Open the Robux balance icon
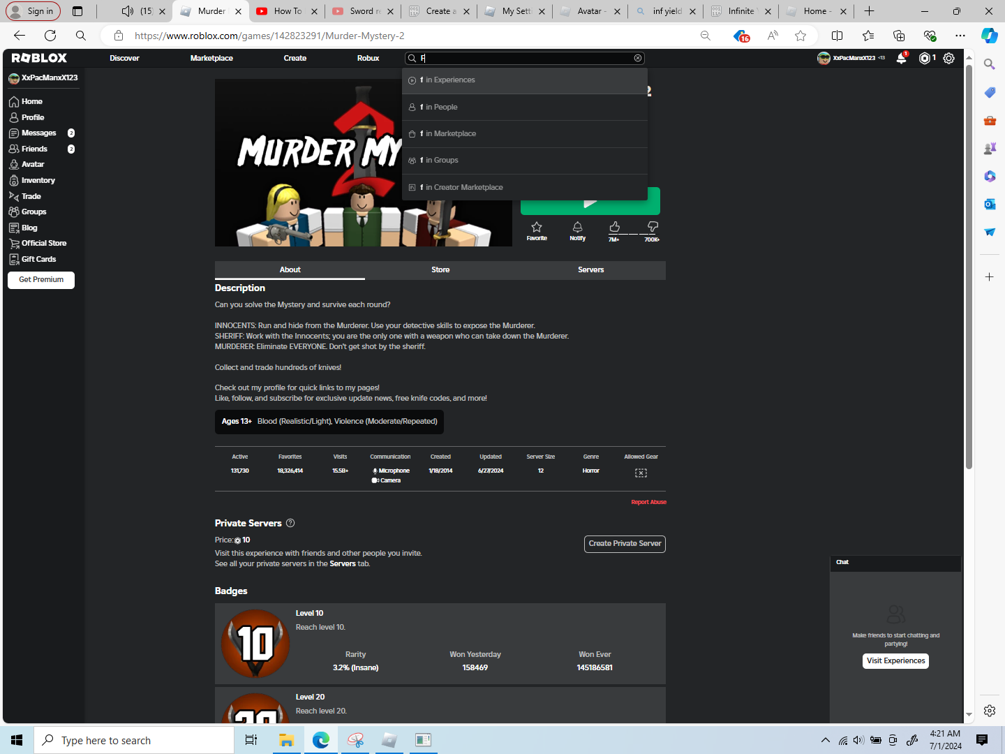1005x754 pixels. point(925,59)
